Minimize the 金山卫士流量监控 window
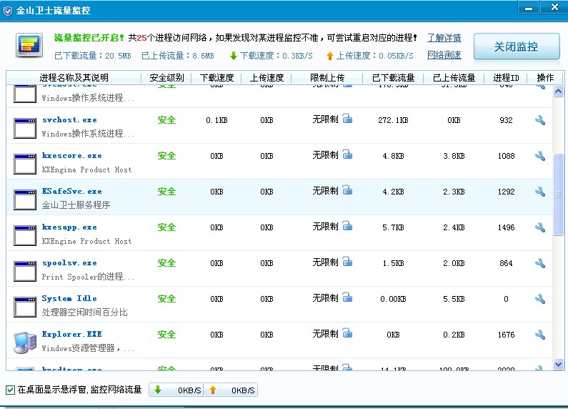568x409 pixels. pos(529,7)
